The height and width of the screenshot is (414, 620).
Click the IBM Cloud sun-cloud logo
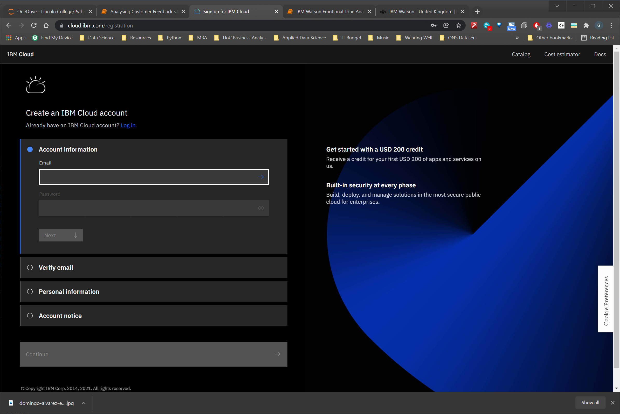36,85
